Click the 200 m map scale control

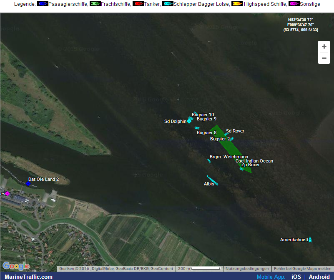[x=200, y=269]
